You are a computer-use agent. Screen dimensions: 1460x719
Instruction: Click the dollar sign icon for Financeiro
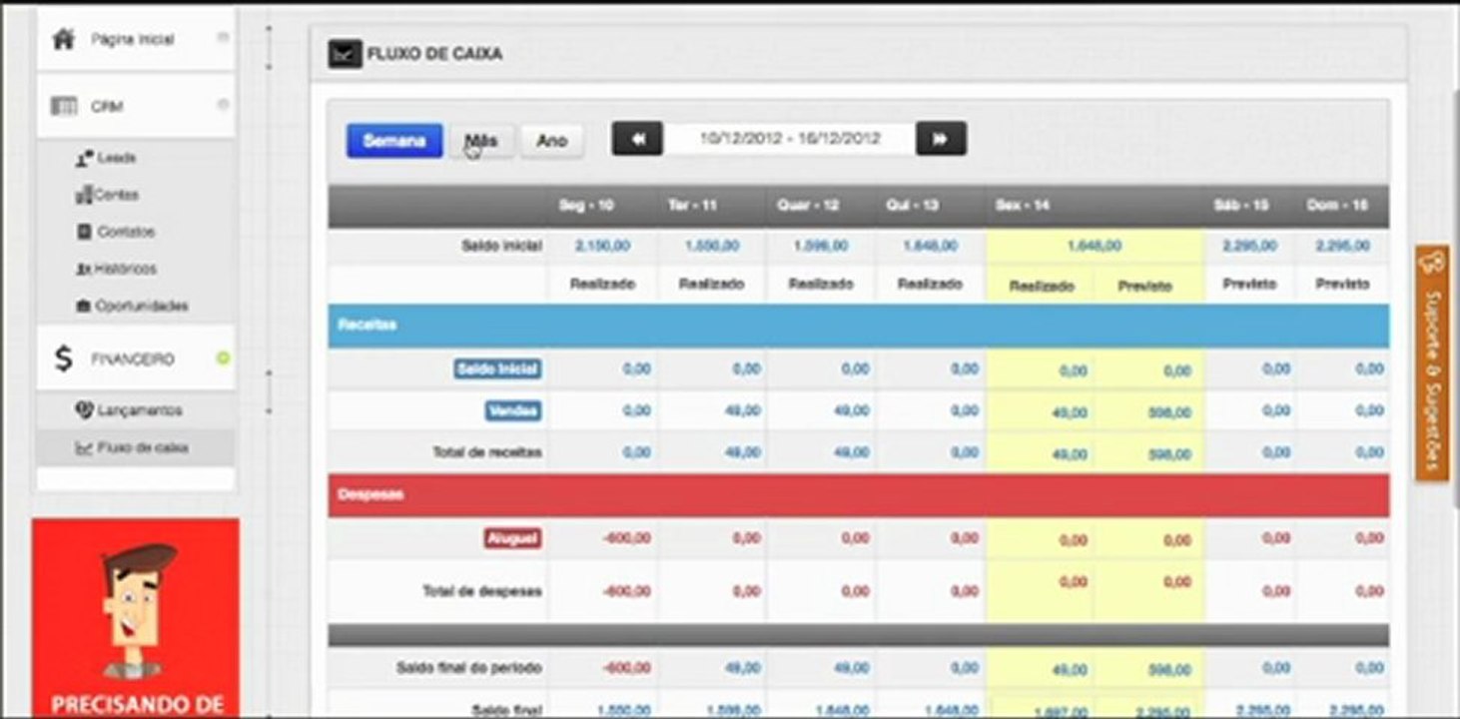click(63, 359)
